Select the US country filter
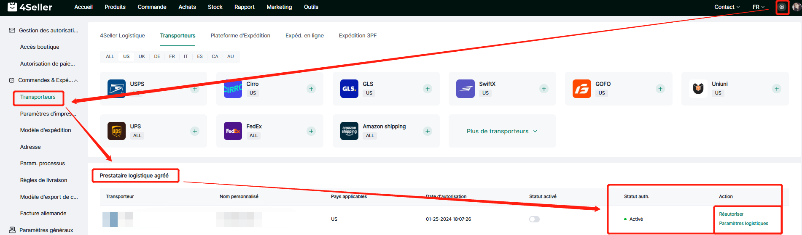The height and width of the screenshot is (235, 802). point(126,56)
